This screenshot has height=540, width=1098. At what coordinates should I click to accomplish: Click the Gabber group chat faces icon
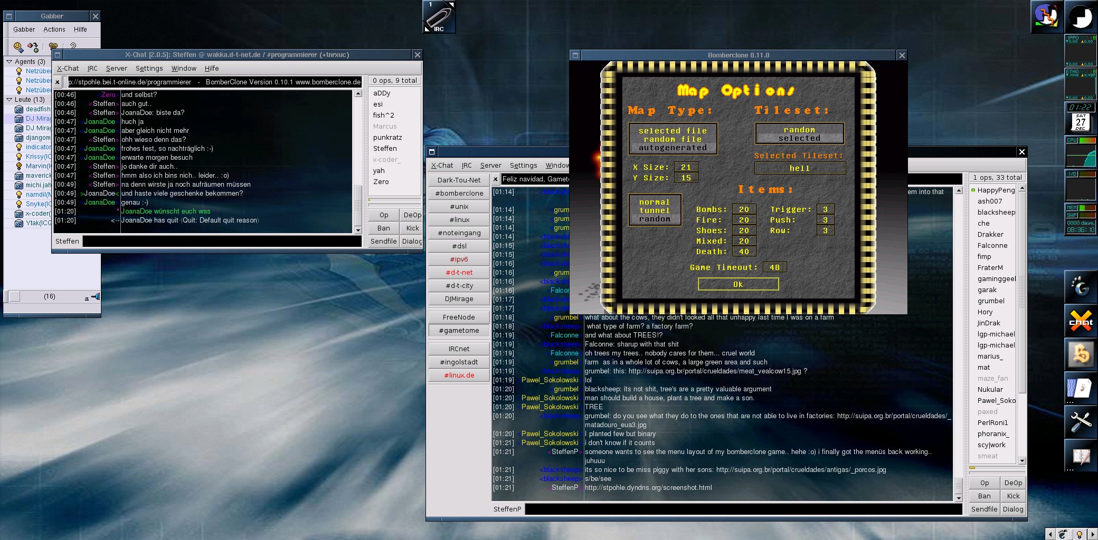click(53, 46)
